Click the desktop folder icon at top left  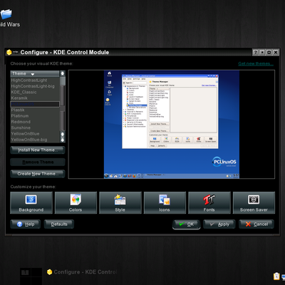[6, 14]
